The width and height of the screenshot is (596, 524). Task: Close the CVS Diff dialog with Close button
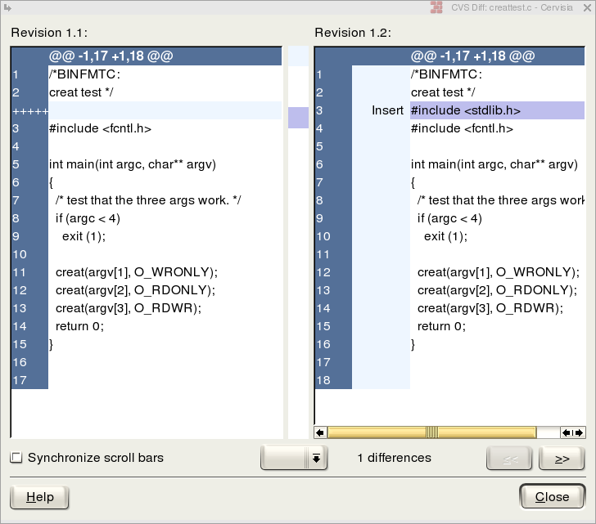point(552,497)
